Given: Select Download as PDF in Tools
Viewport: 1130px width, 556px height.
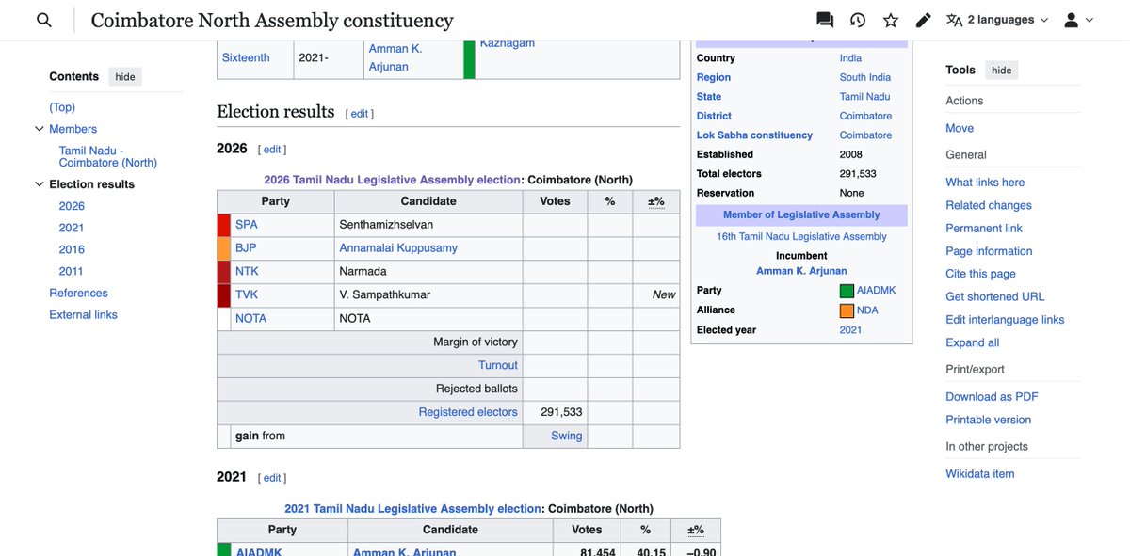Looking at the screenshot, I should tap(992, 397).
